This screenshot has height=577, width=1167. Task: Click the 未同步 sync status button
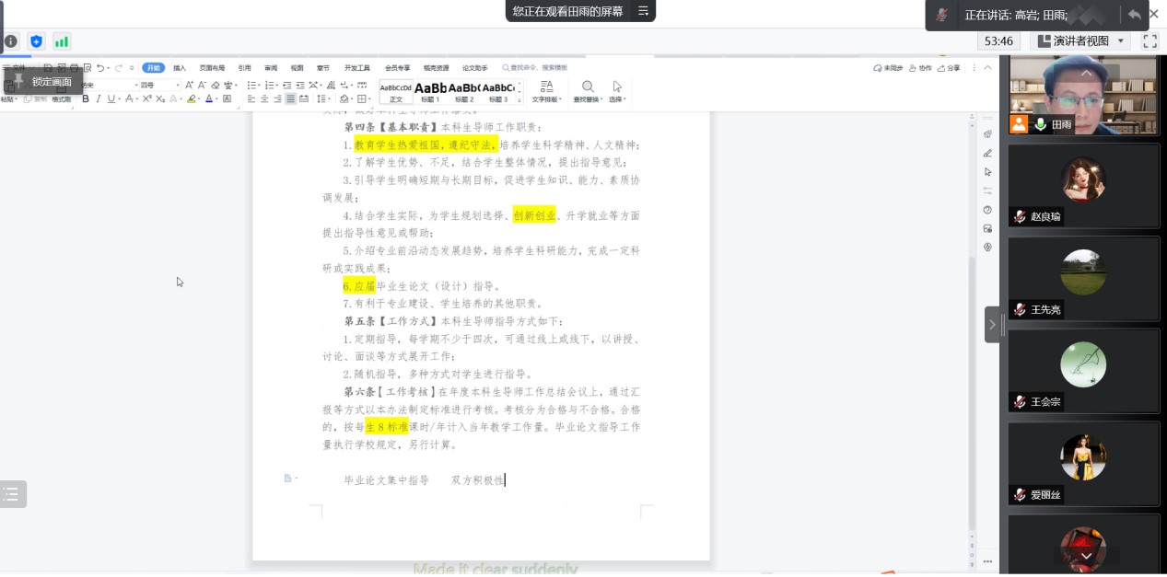pyautogui.click(x=890, y=68)
